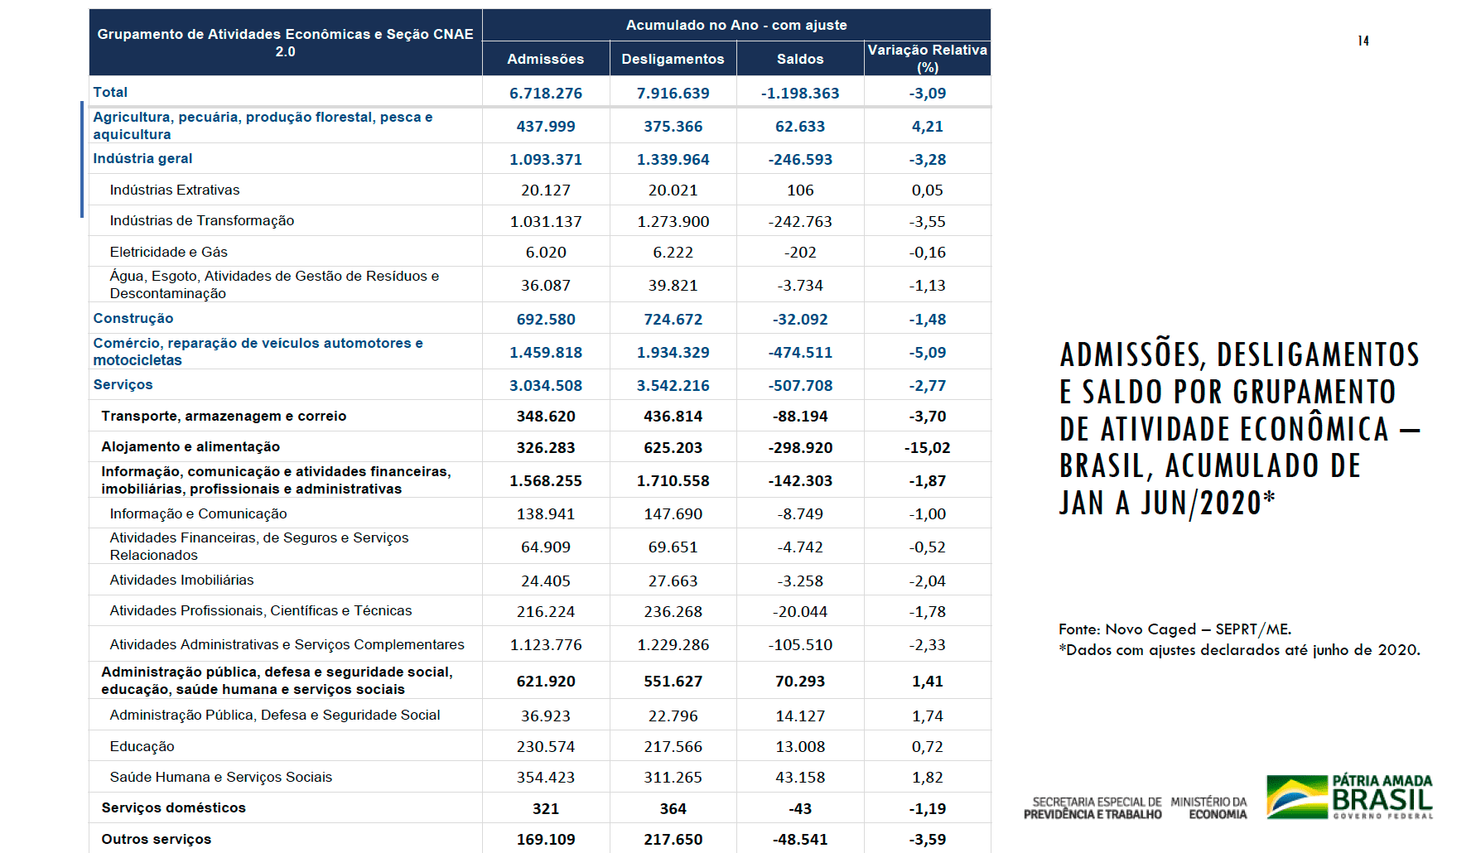The image size is (1481, 853).
Task: Click the "Fonte: Novo Caged – SEPRT/ME." source line
Action: click(x=1175, y=629)
